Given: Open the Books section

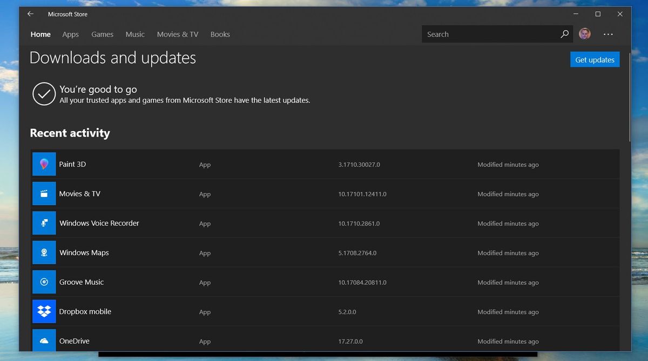Looking at the screenshot, I should pyautogui.click(x=220, y=34).
